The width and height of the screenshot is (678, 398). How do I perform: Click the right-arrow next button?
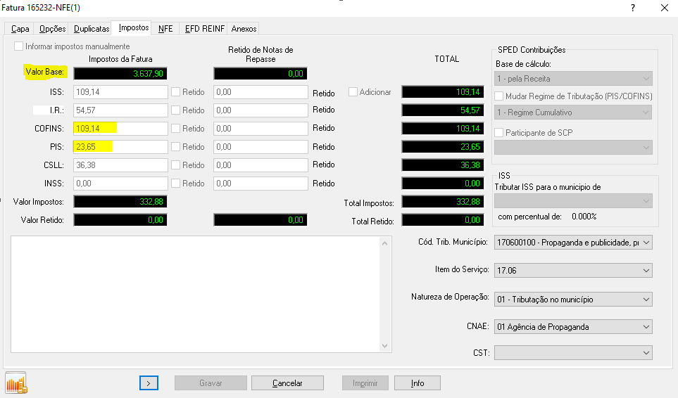[149, 383]
